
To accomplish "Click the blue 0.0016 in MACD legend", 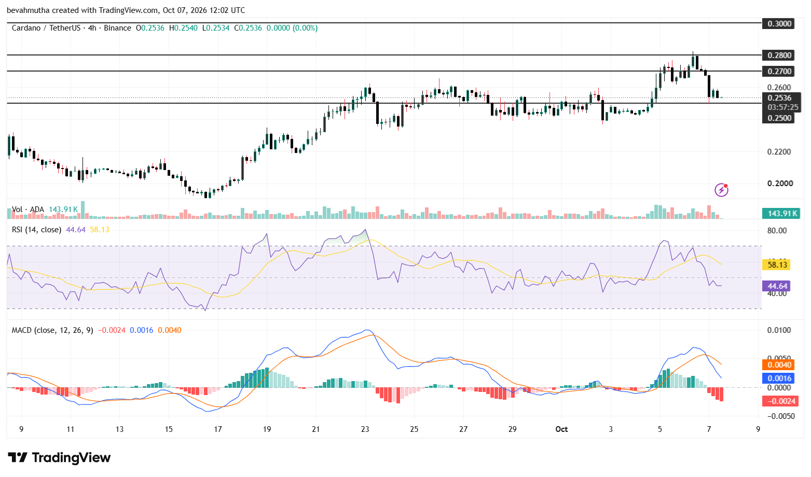I will pyautogui.click(x=141, y=330).
